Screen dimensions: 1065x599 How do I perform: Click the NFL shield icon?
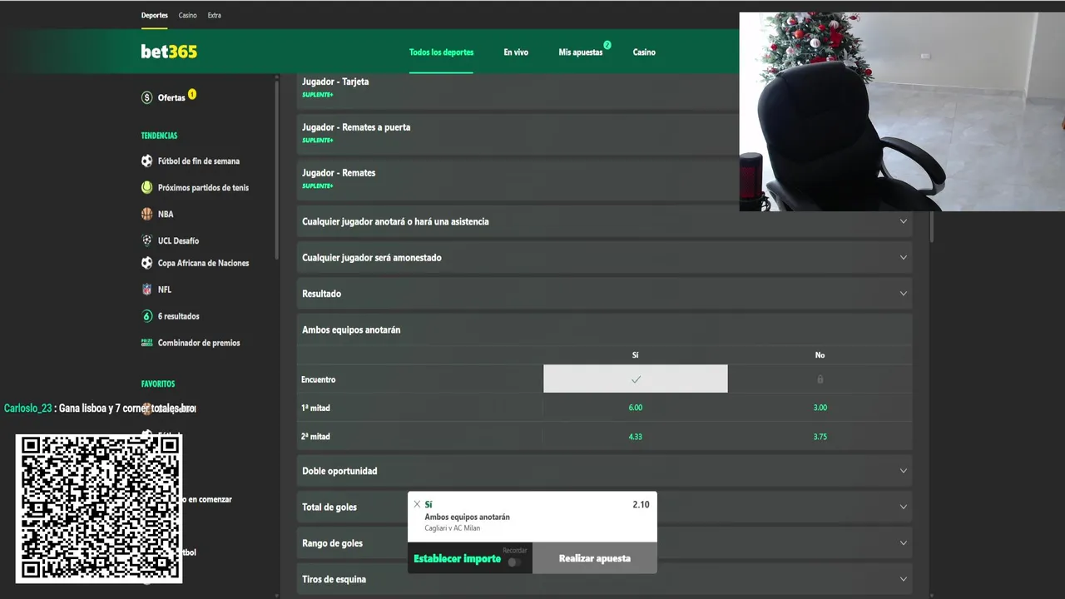click(147, 290)
